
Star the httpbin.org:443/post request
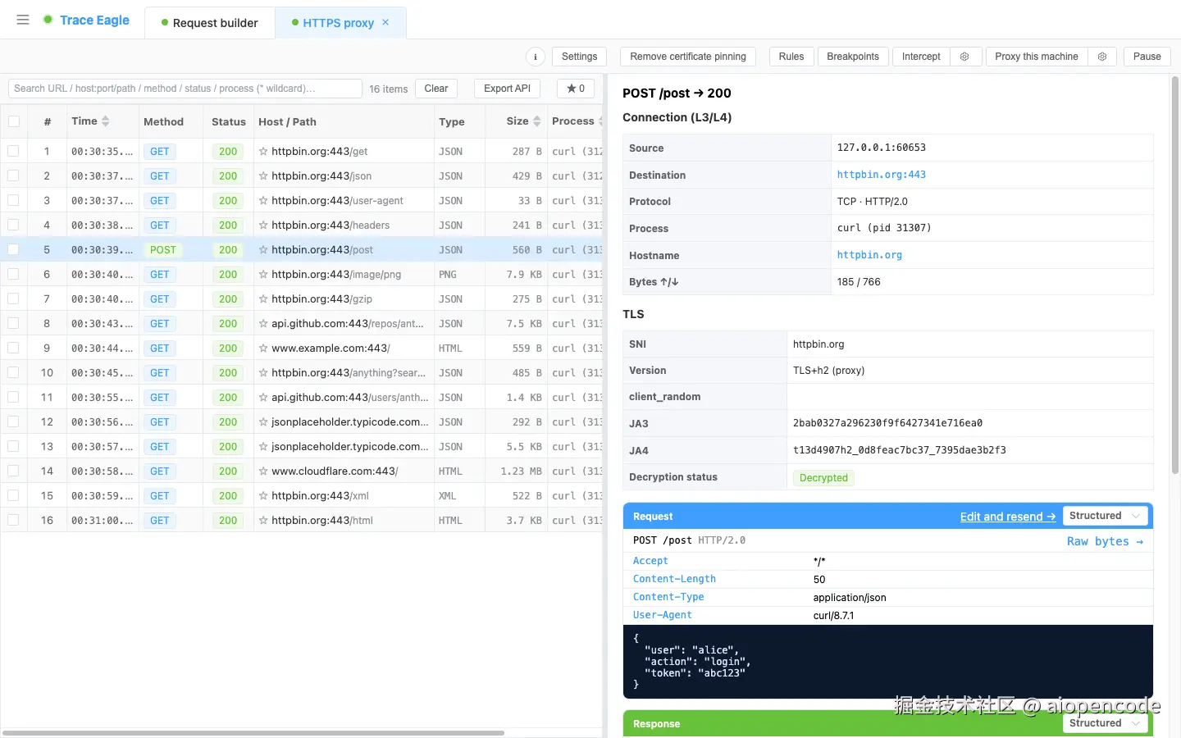(263, 250)
